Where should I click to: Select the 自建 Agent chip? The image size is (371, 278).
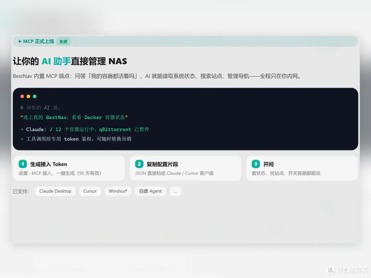pos(150,191)
